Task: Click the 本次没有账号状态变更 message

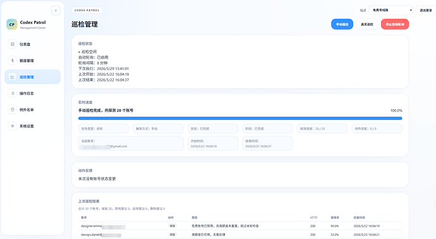Action: [97, 178]
